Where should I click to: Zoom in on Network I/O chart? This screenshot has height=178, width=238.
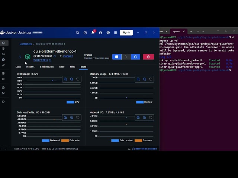(138, 118)
